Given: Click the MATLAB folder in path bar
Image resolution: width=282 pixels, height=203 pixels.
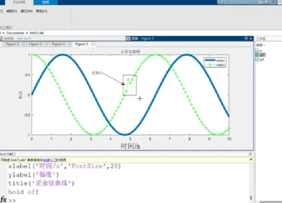Looking at the screenshot, I should tap(36, 33).
